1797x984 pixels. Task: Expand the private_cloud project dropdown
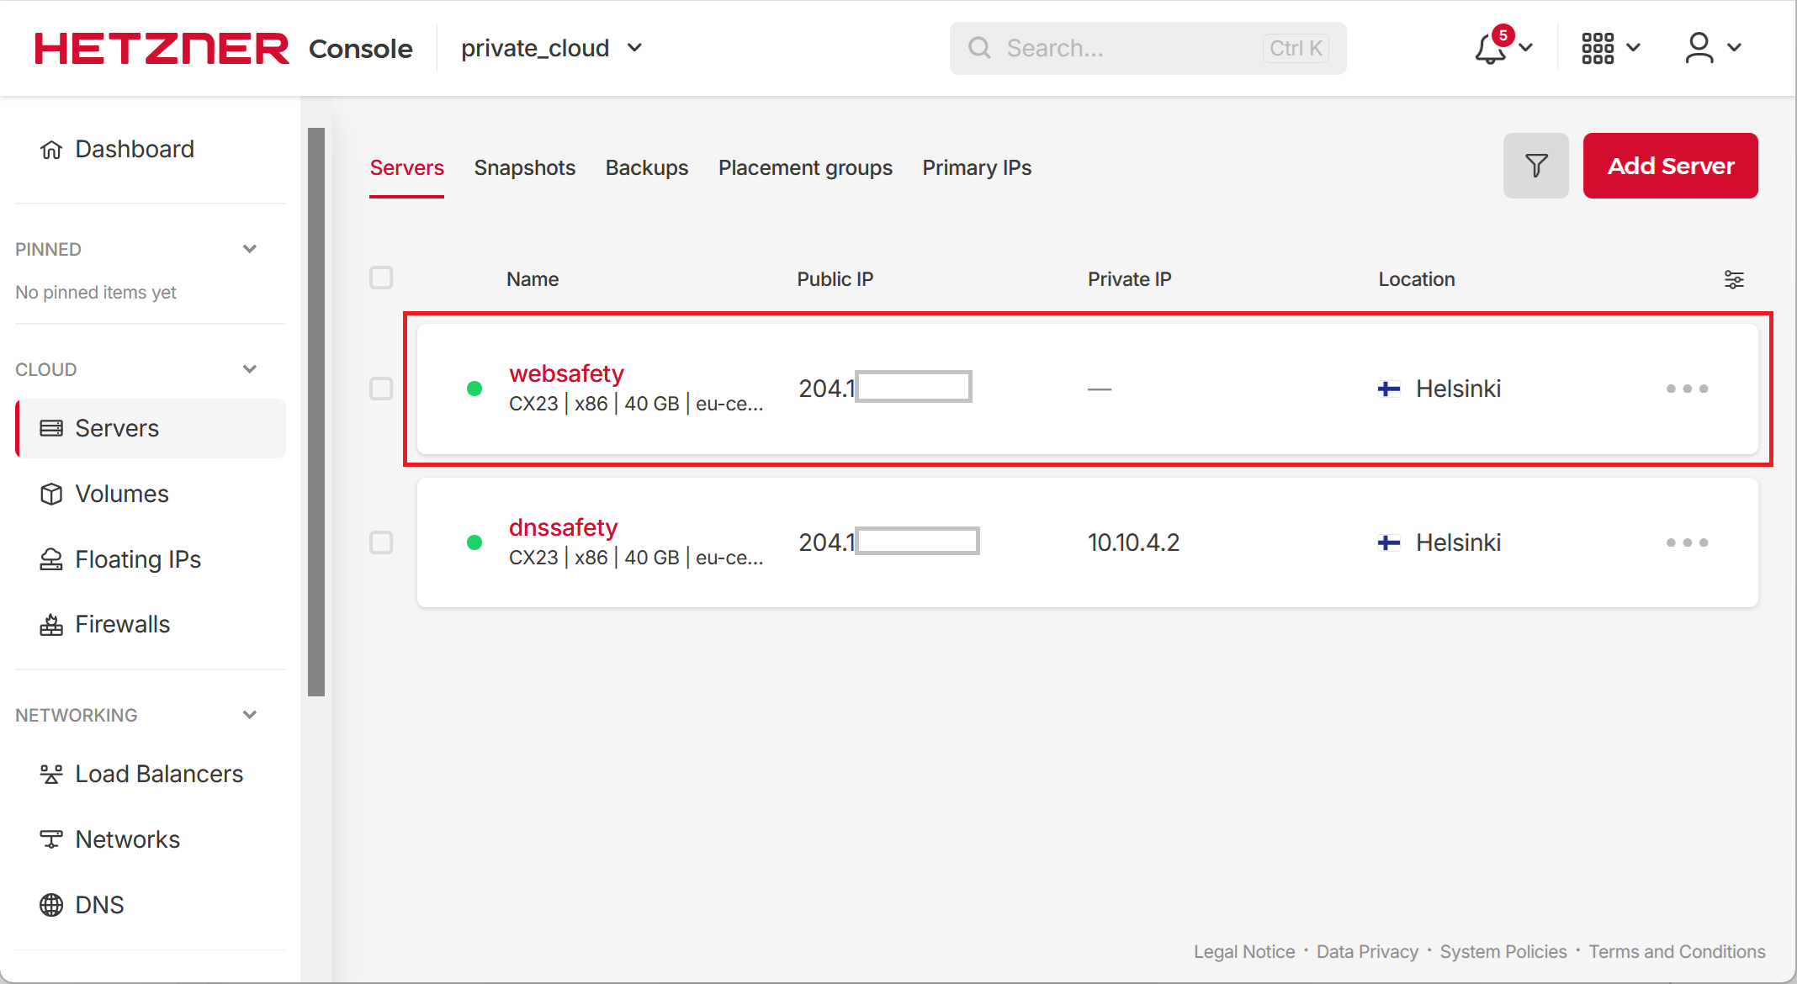552,48
